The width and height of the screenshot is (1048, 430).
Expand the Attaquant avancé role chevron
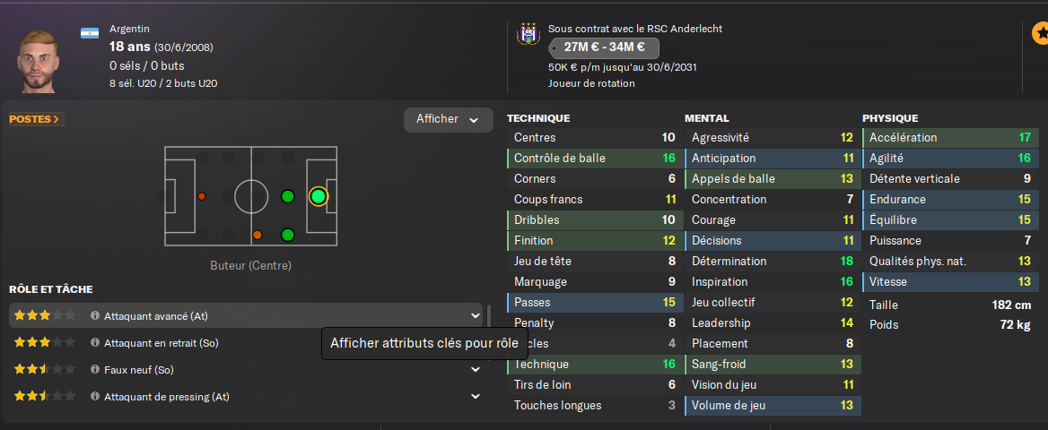click(x=475, y=315)
